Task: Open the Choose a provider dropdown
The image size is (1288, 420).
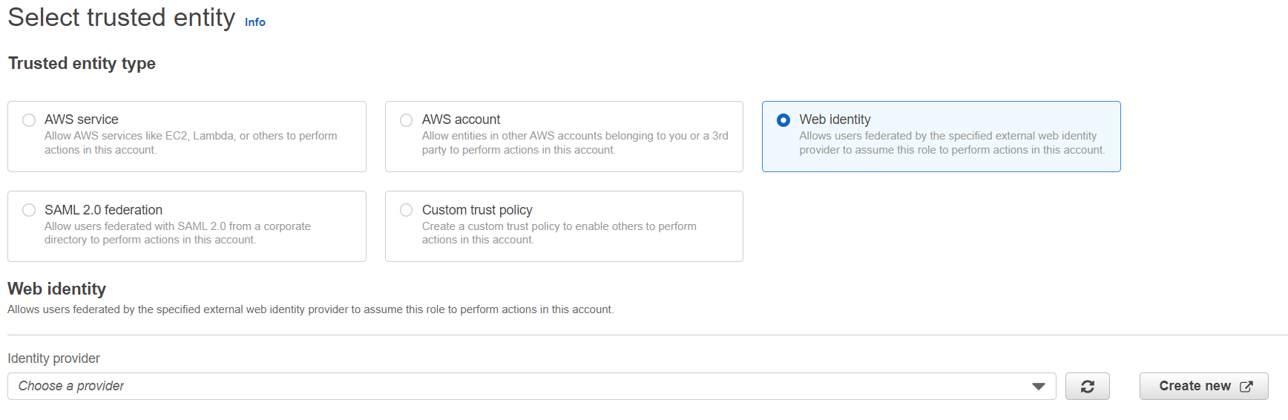Action: pos(519,387)
